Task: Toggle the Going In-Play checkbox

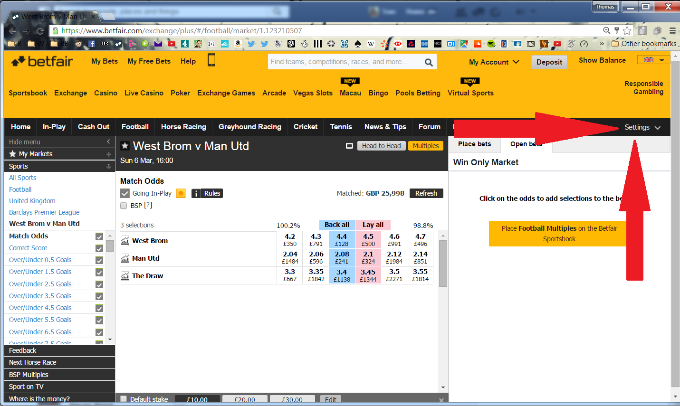Action: click(x=125, y=193)
